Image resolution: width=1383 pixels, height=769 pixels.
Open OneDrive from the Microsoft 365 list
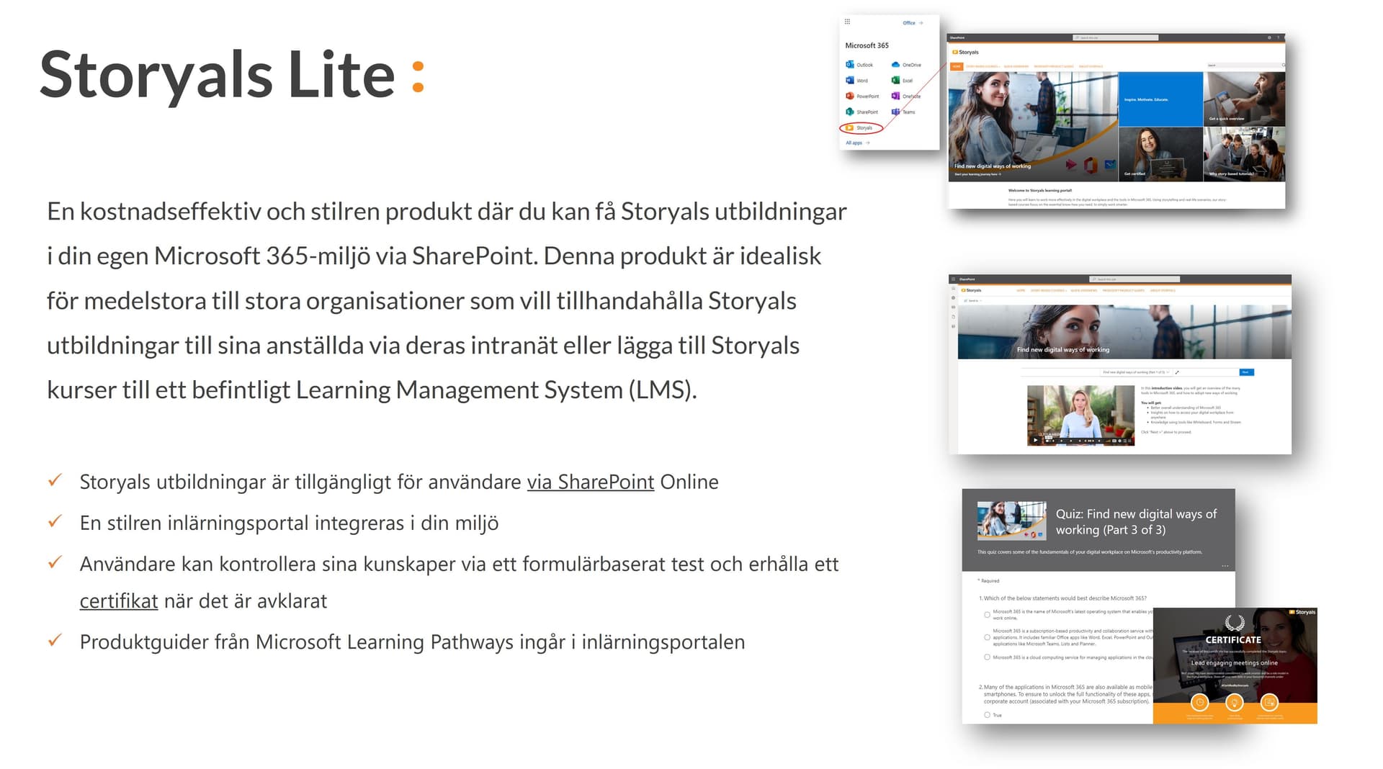click(x=907, y=65)
